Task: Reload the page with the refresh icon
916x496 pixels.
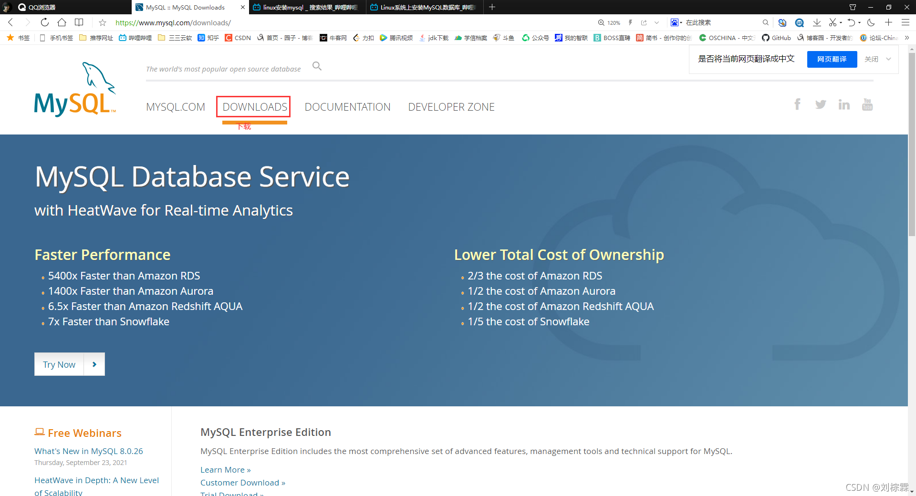Action: pos(44,22)
